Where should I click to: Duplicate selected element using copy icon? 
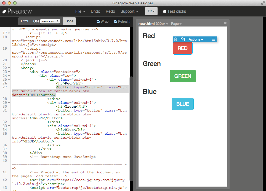pyautogui.click(x=183, y=39)
